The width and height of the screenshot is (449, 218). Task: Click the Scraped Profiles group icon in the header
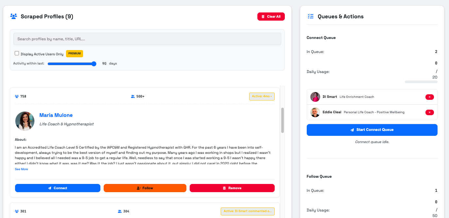pyautogui.click(x=13, y=16)
